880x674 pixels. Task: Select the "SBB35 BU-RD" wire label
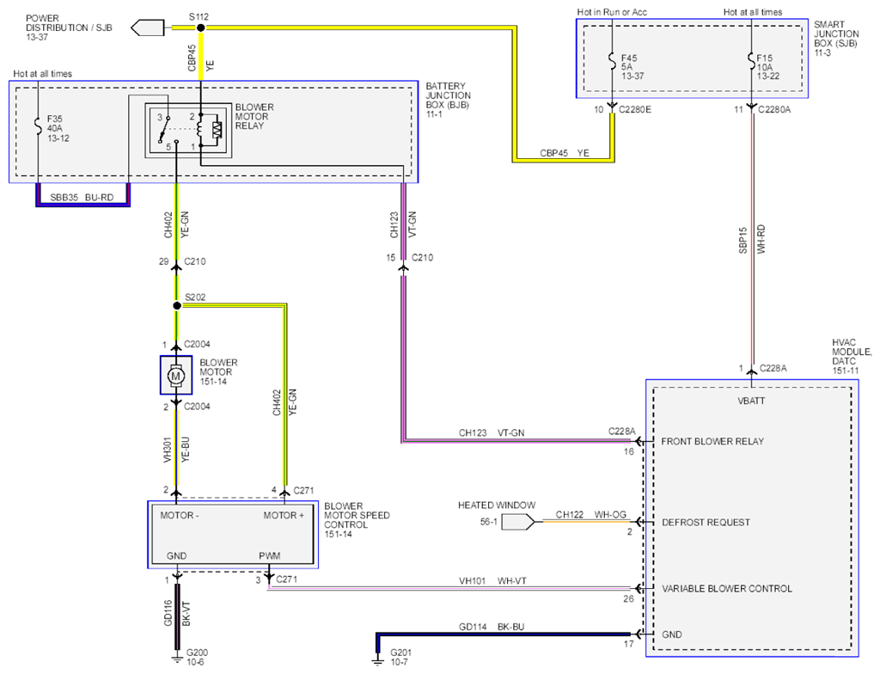[82, 198]
